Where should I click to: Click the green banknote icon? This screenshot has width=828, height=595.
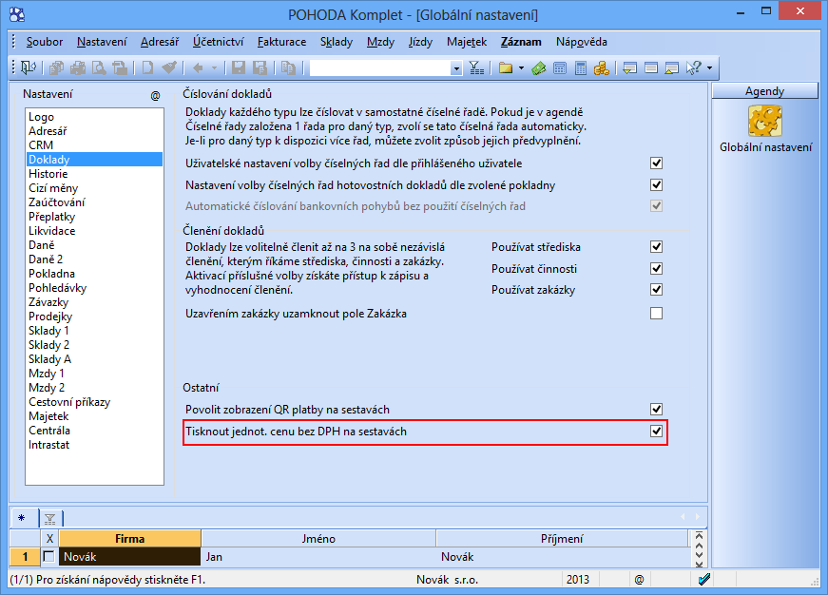(x=539, y=67)
